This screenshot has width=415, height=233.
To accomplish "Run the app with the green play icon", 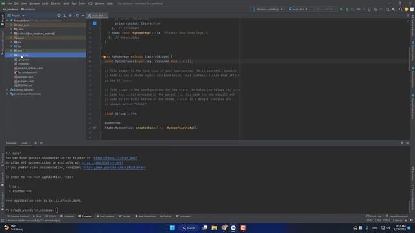I will click(x=342, y=9).
